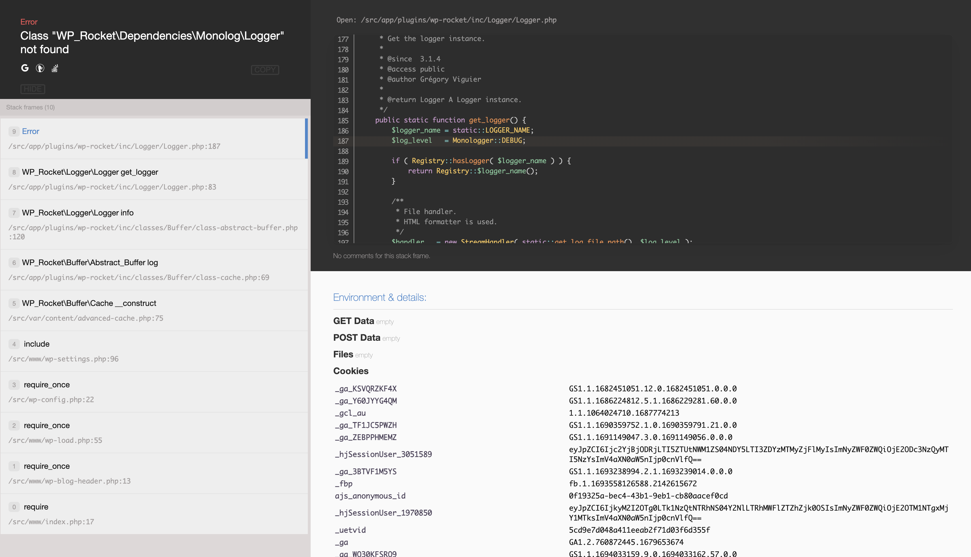Select frame 6 Abstract_Buffer log
971x557 pixels.
(x=153, y=270)
